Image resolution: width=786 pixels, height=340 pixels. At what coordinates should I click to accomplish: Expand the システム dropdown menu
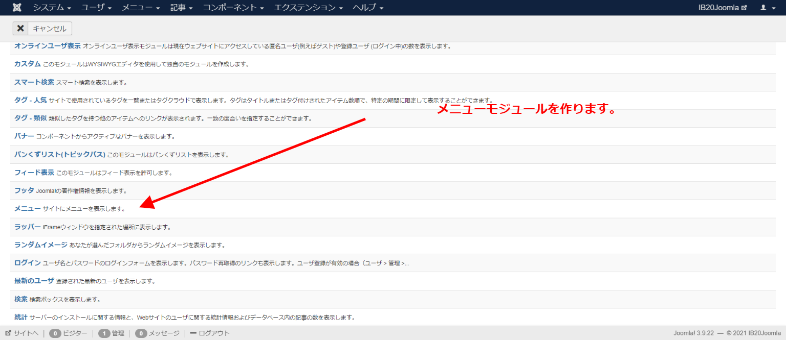[x=52, y=8]
